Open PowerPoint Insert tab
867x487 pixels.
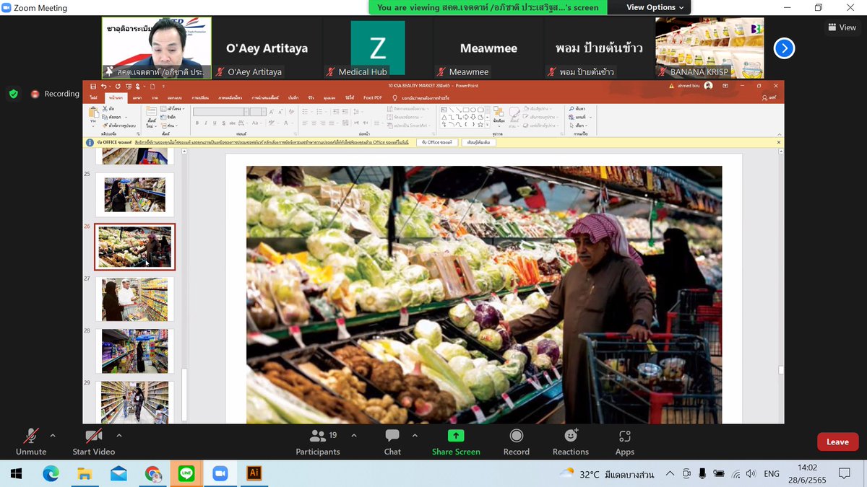(x=137, y=97)
